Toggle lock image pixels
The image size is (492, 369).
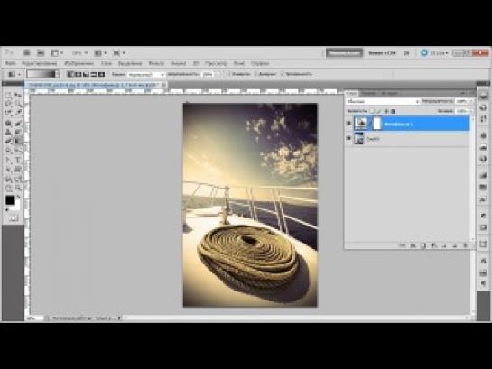(x=379, y=111)
